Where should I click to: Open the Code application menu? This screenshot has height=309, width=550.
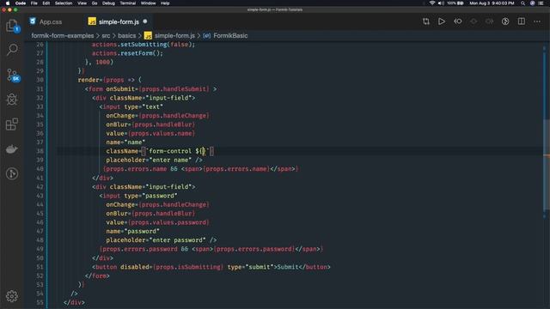(x=21, y=3)
